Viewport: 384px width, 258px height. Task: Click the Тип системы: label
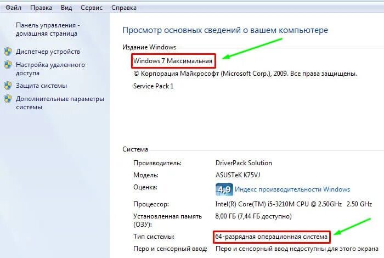coord(154,237)
